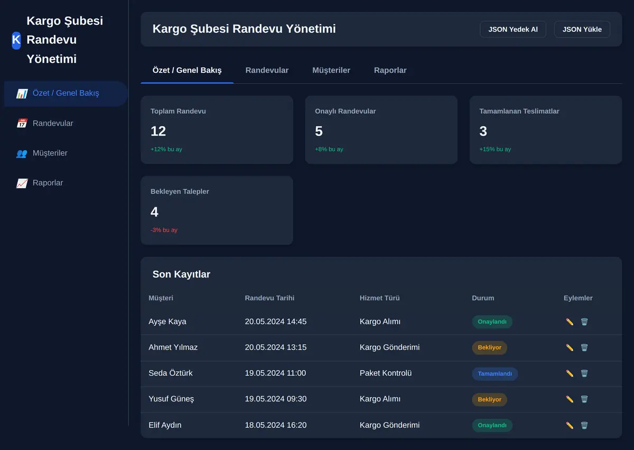Viewport: 634px width, 450px height.
Task: Click the Randevu Tarihi column header
Action: (270, 298)
